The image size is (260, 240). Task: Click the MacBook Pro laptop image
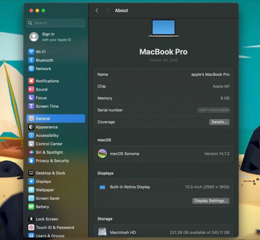(163, 28)
